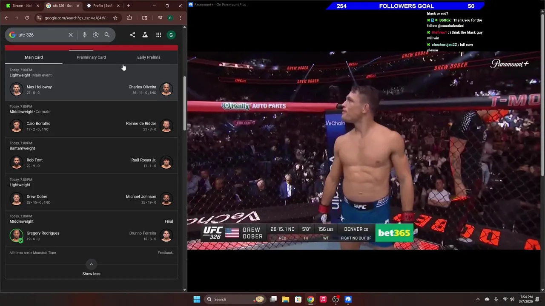The height and width of the screenshot is (306, 545).
Task: Send Feedback on the fight card
Action: [165, 252]
